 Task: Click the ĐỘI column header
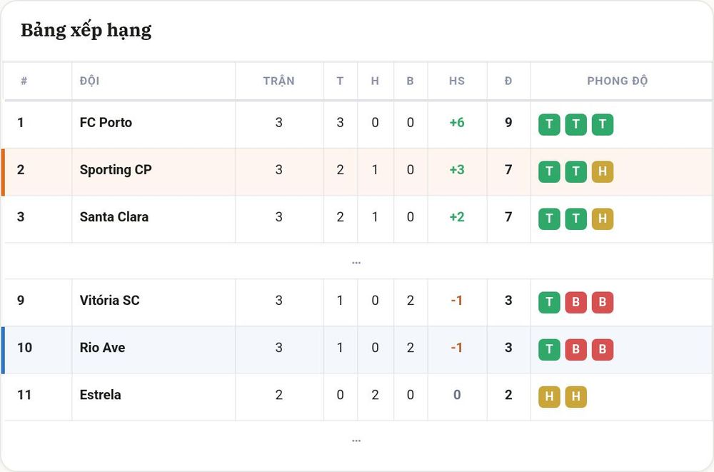89,81
